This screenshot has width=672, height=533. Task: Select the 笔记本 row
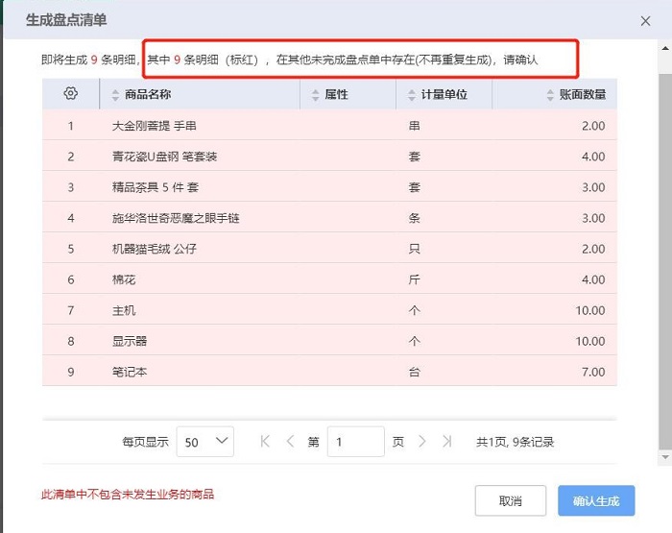(x=329, y=372)
